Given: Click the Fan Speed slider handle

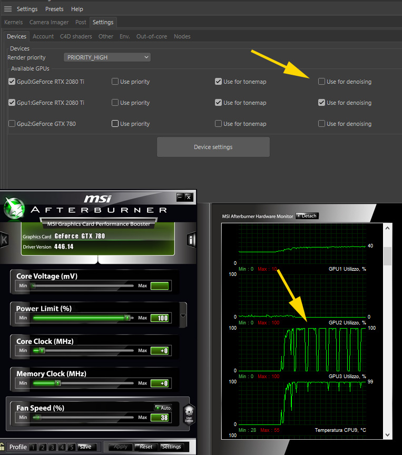Looking at the screenshot, I should [x=38, y=417].
